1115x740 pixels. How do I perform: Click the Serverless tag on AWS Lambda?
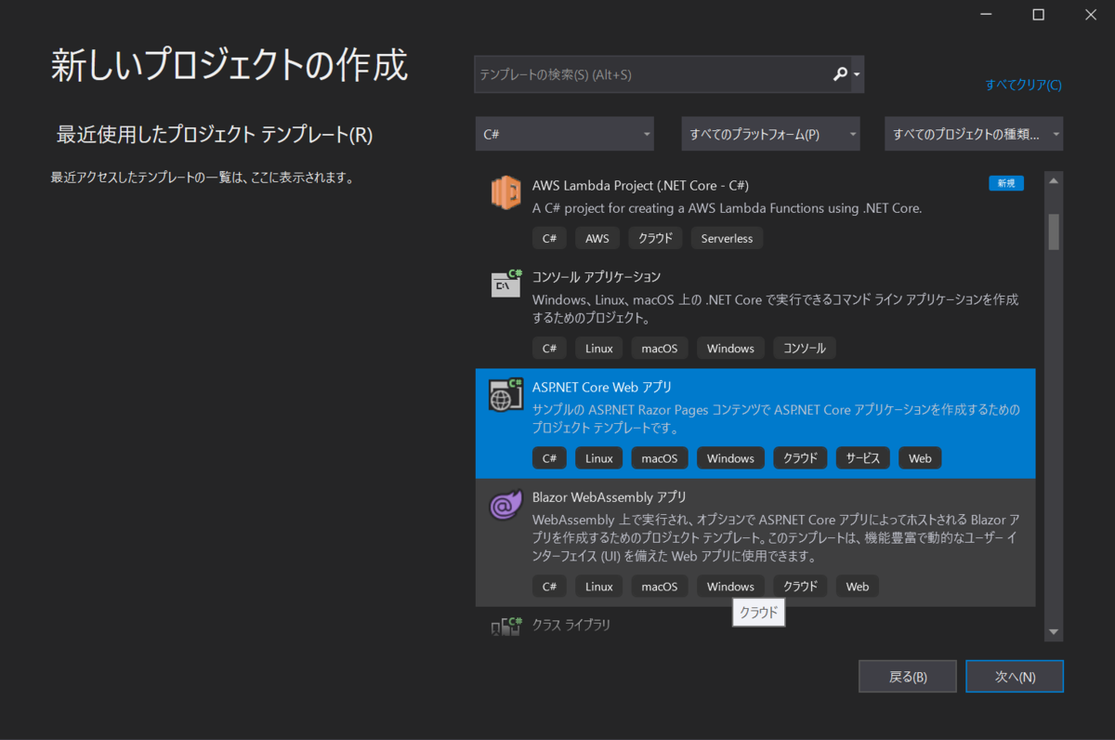tap(727, 238)
